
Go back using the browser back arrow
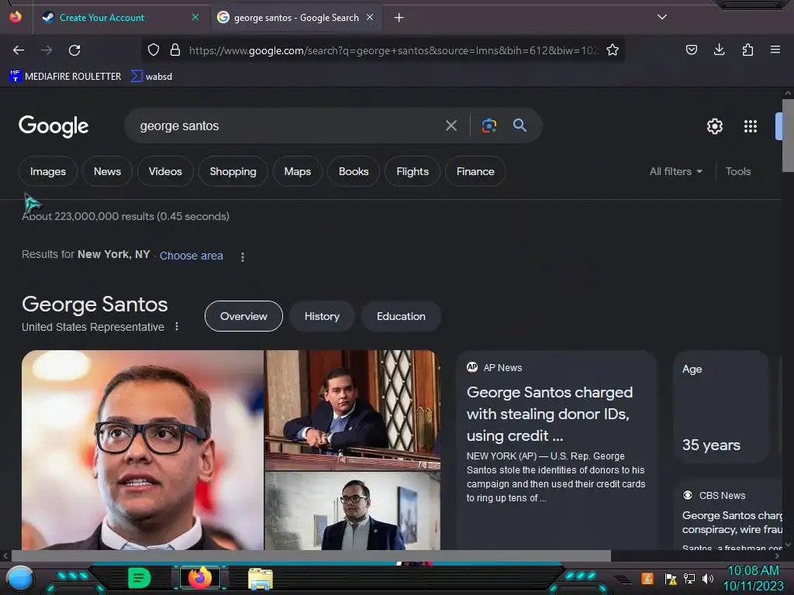coord(19,50)
